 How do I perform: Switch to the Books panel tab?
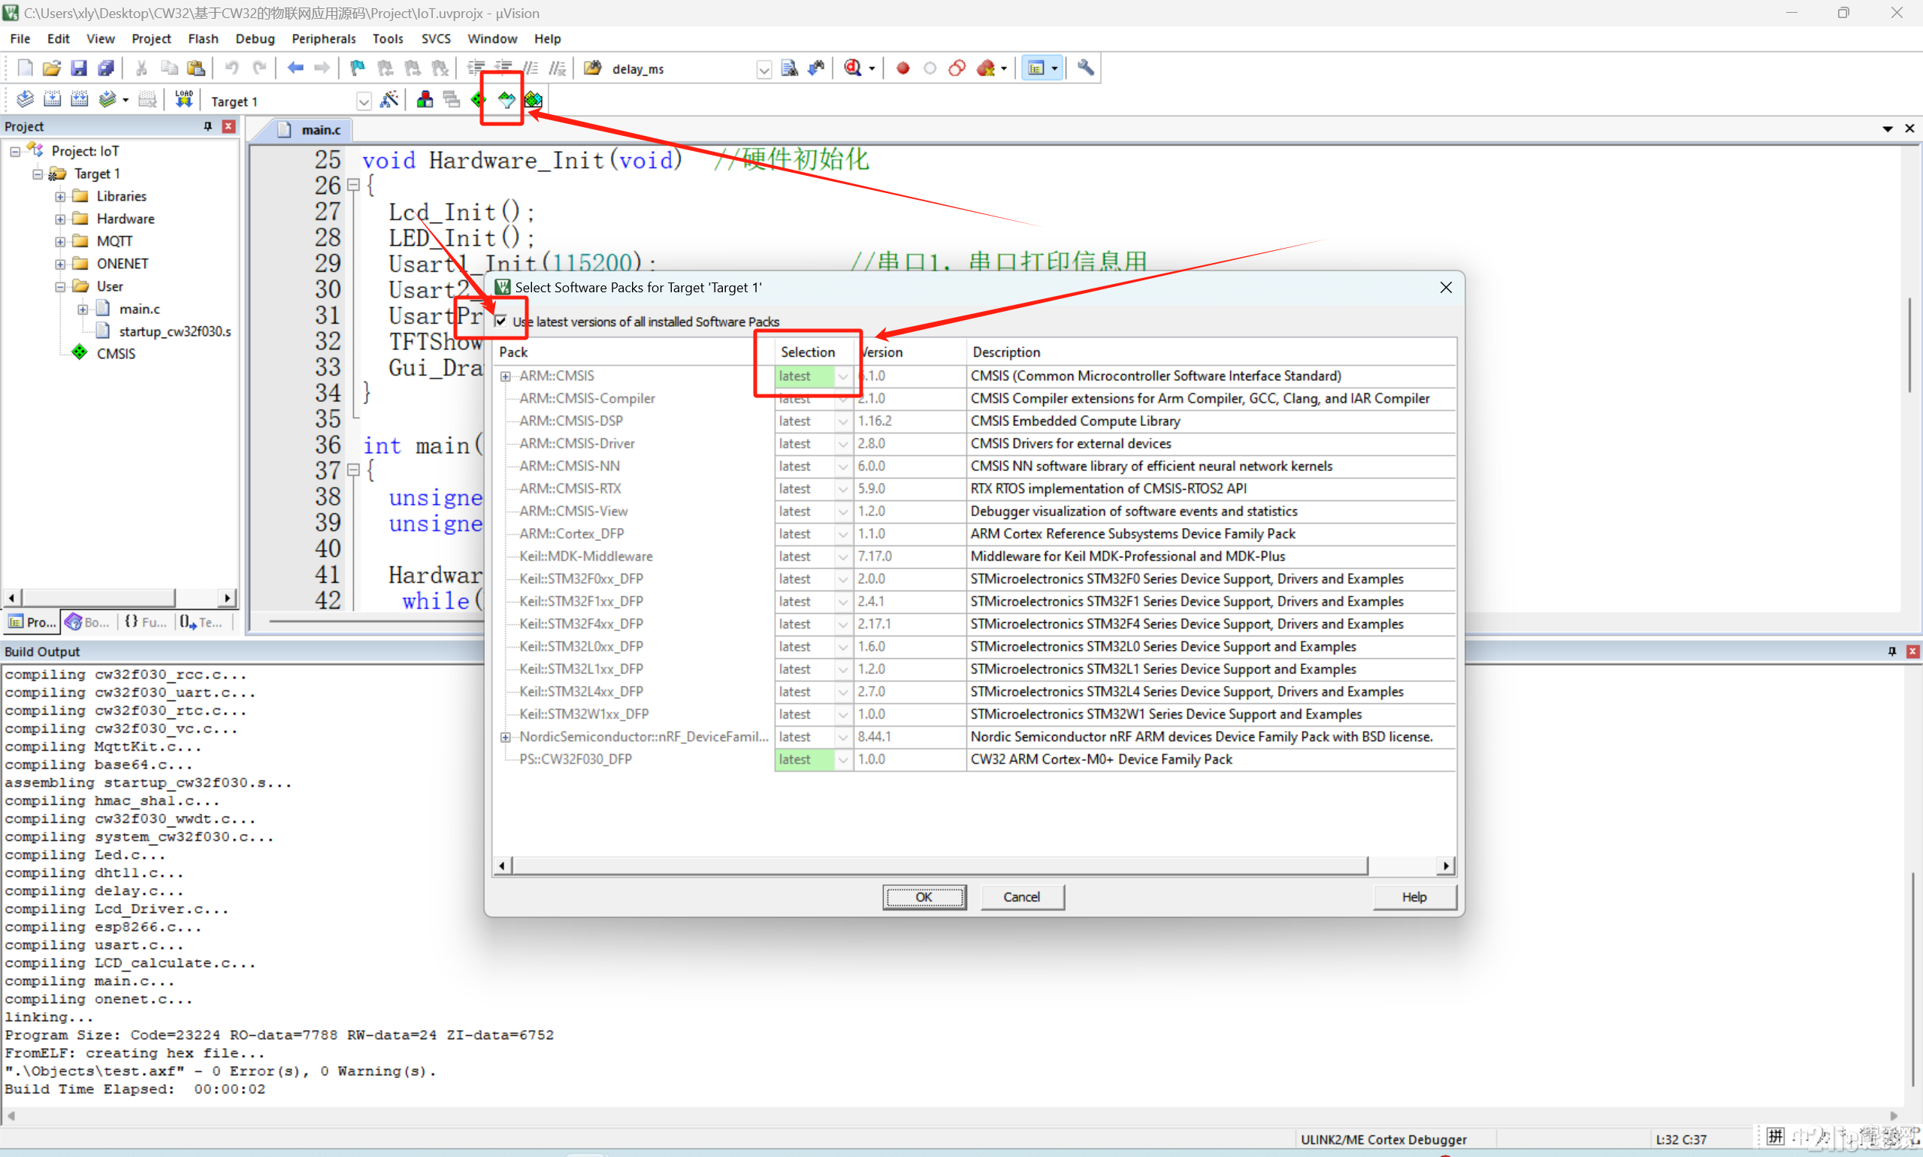pyautogui.click(x=88, y=621)
